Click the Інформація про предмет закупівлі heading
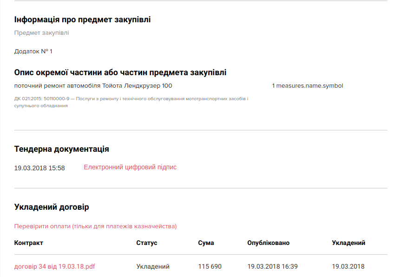Viewport: 399px width, 277px height. coord(82,19)
